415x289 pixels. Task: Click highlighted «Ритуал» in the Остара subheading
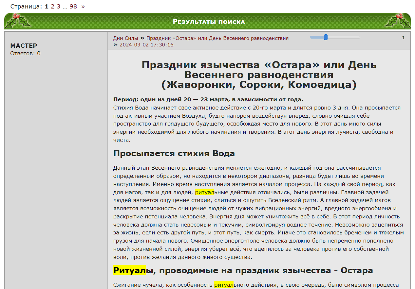tap(129, 271)
